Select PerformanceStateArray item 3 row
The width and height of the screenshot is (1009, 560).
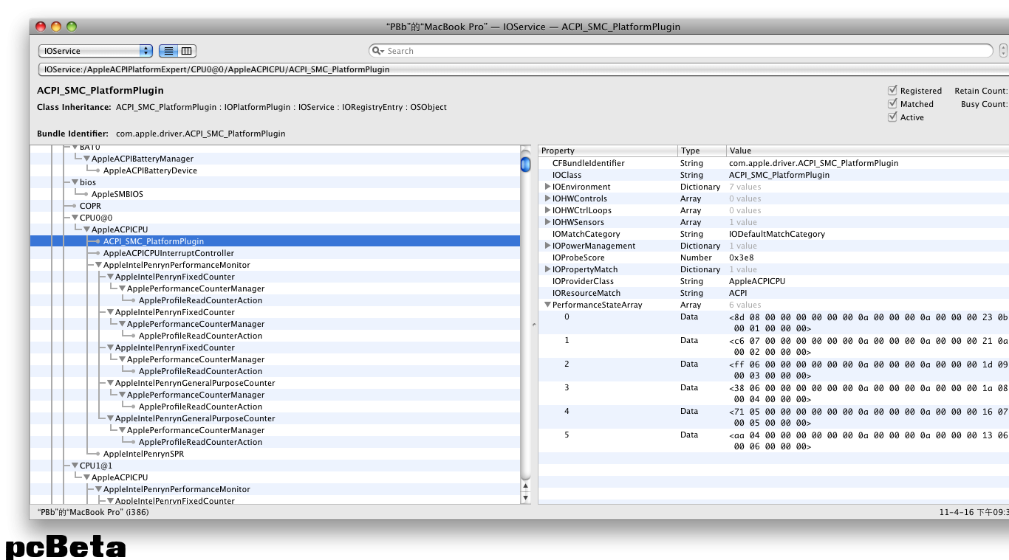click(x=773, y=393)
